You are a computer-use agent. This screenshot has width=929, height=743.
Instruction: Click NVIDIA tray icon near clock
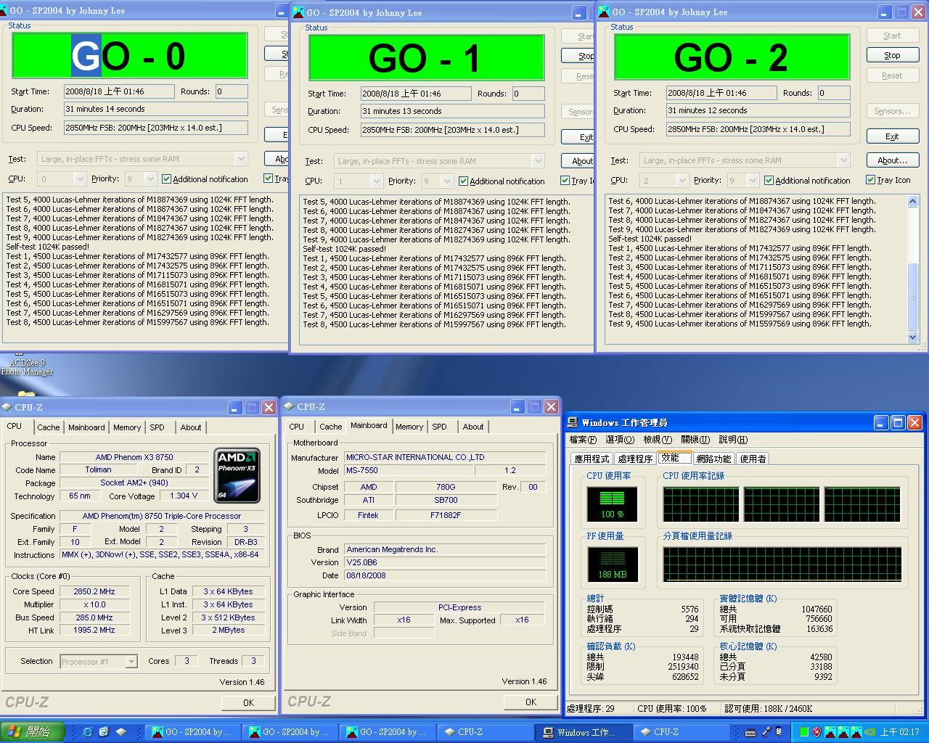click(x=869, y=732)
